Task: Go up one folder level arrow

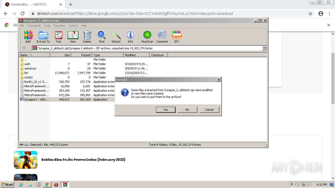Action: tap(24, 48)
